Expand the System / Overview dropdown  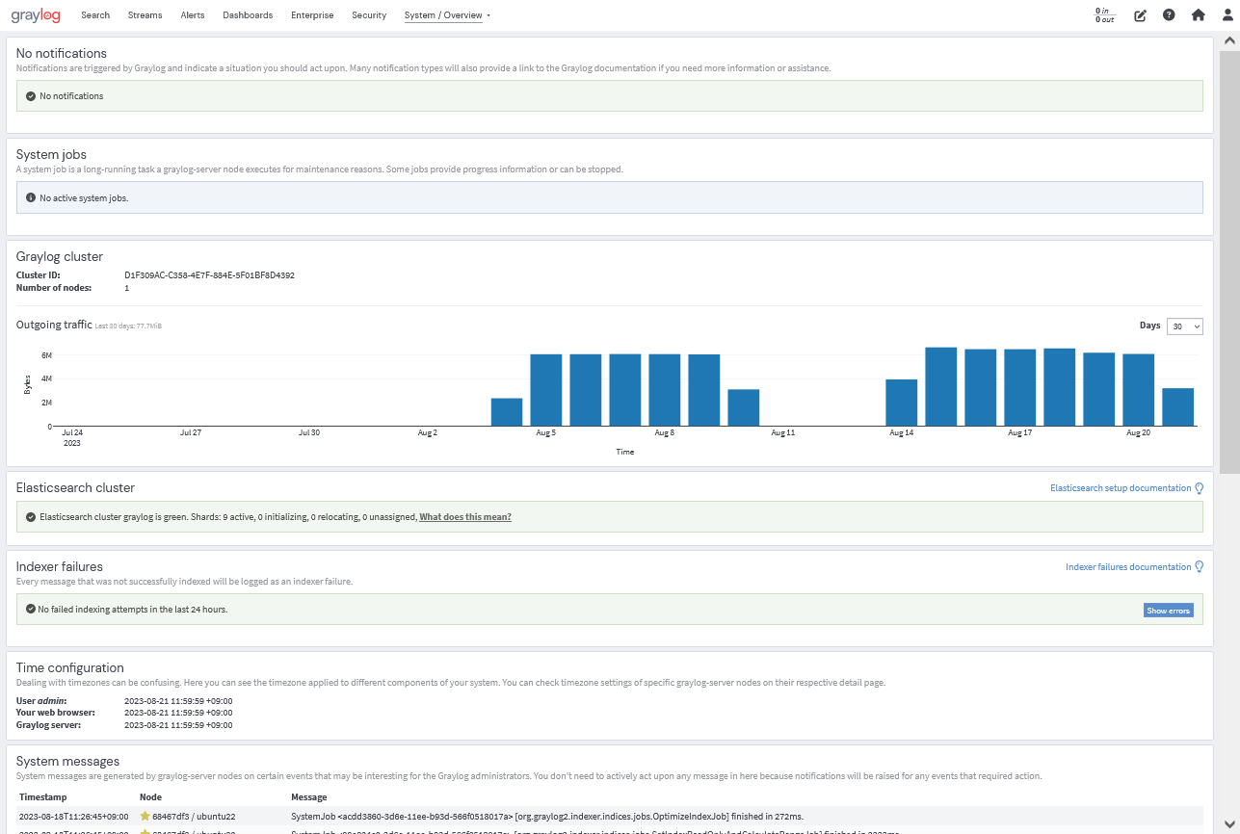point(448,15)
